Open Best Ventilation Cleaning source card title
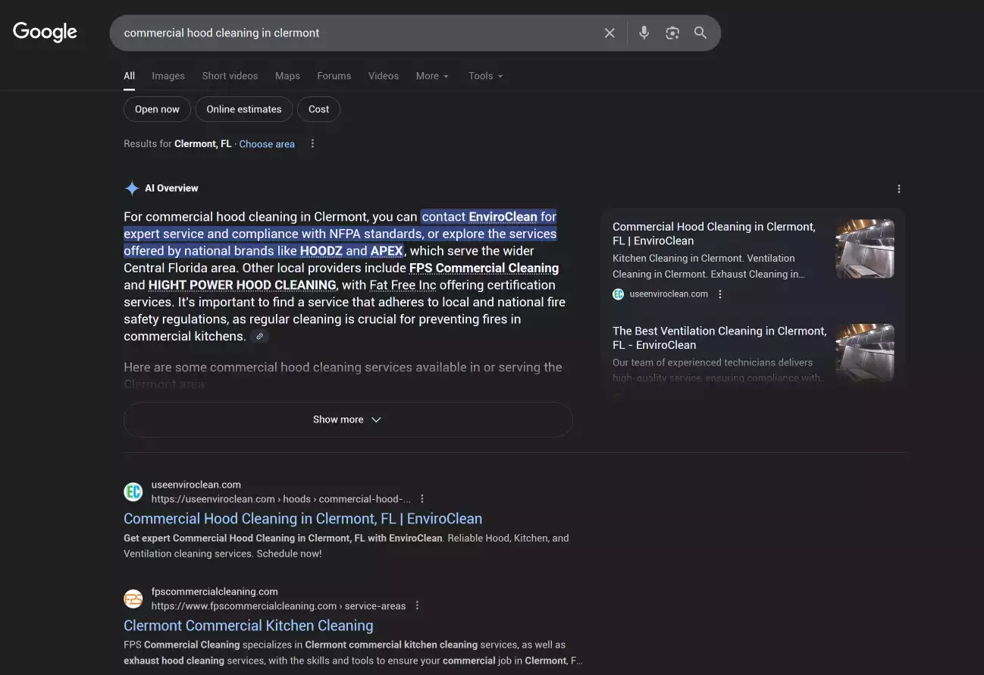Viewport: 984px width, 675px height. tap(719, 337)
